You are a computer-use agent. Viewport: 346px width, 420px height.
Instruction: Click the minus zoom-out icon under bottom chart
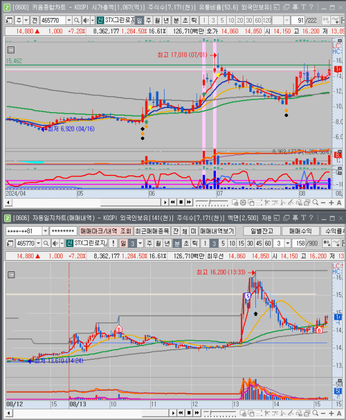coord(323,413)
